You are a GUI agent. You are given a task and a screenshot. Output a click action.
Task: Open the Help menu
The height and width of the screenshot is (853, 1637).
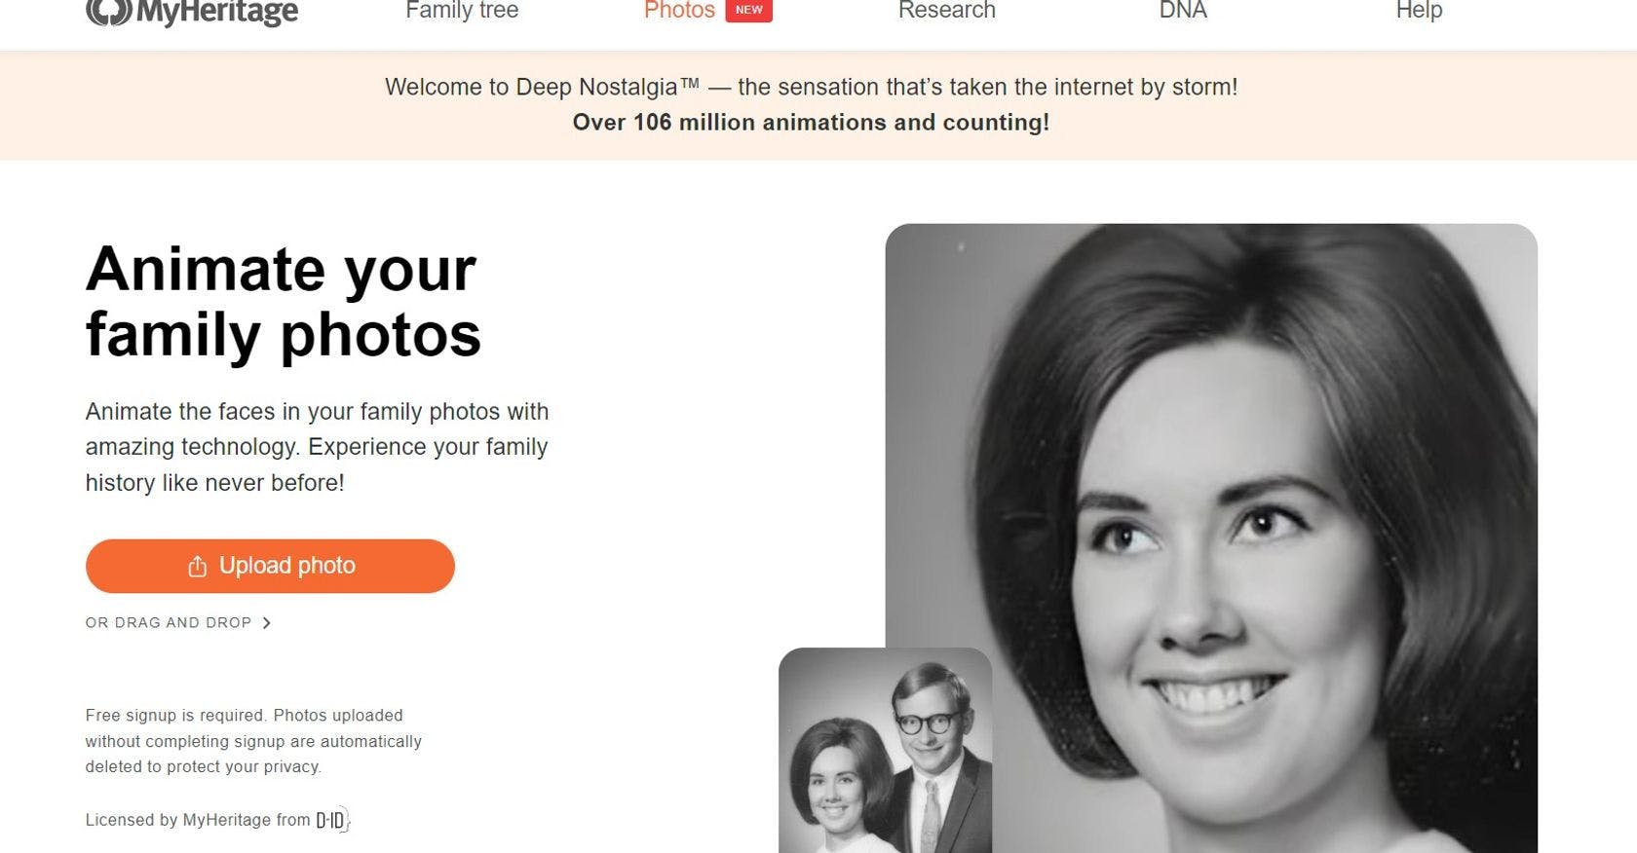pos(1419,11)
